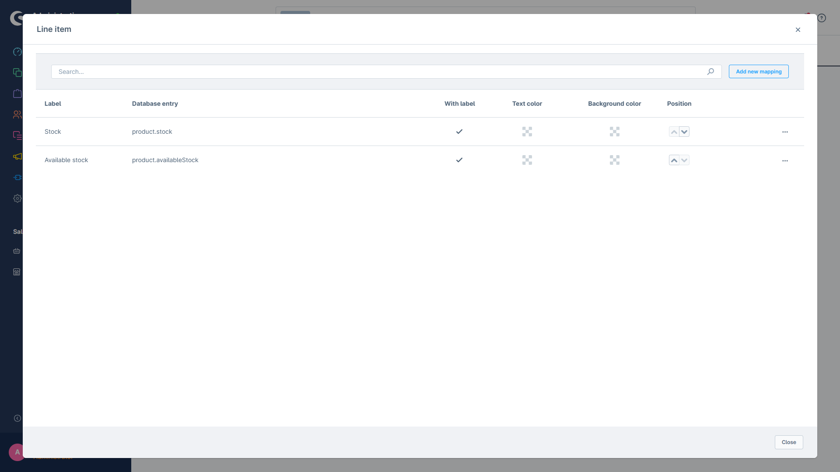
Task: Pick the Text color swatch for Available stock
Action: pyautogui.click(x=527, y=160)
